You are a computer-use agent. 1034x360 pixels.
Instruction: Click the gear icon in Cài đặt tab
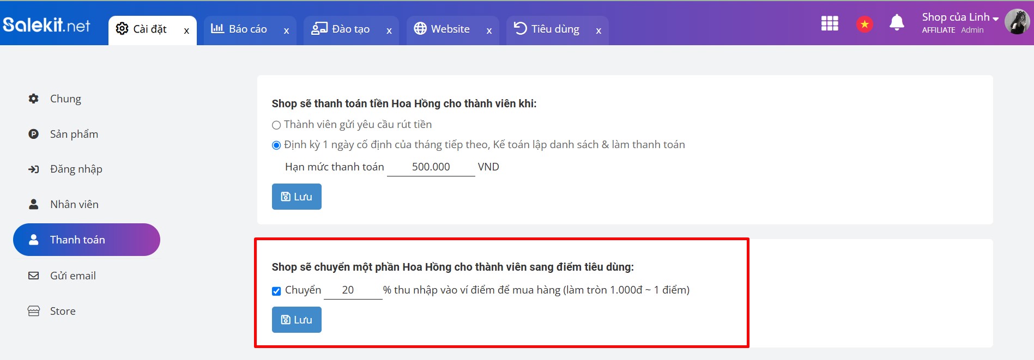(x=122, y=28)
